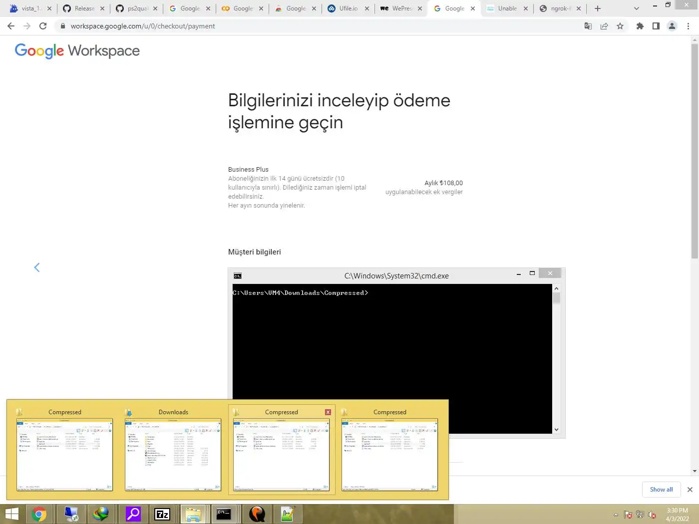Viewport: 699px width, 524px height.
Task: Close the Release tab
Action: [102, 8]
